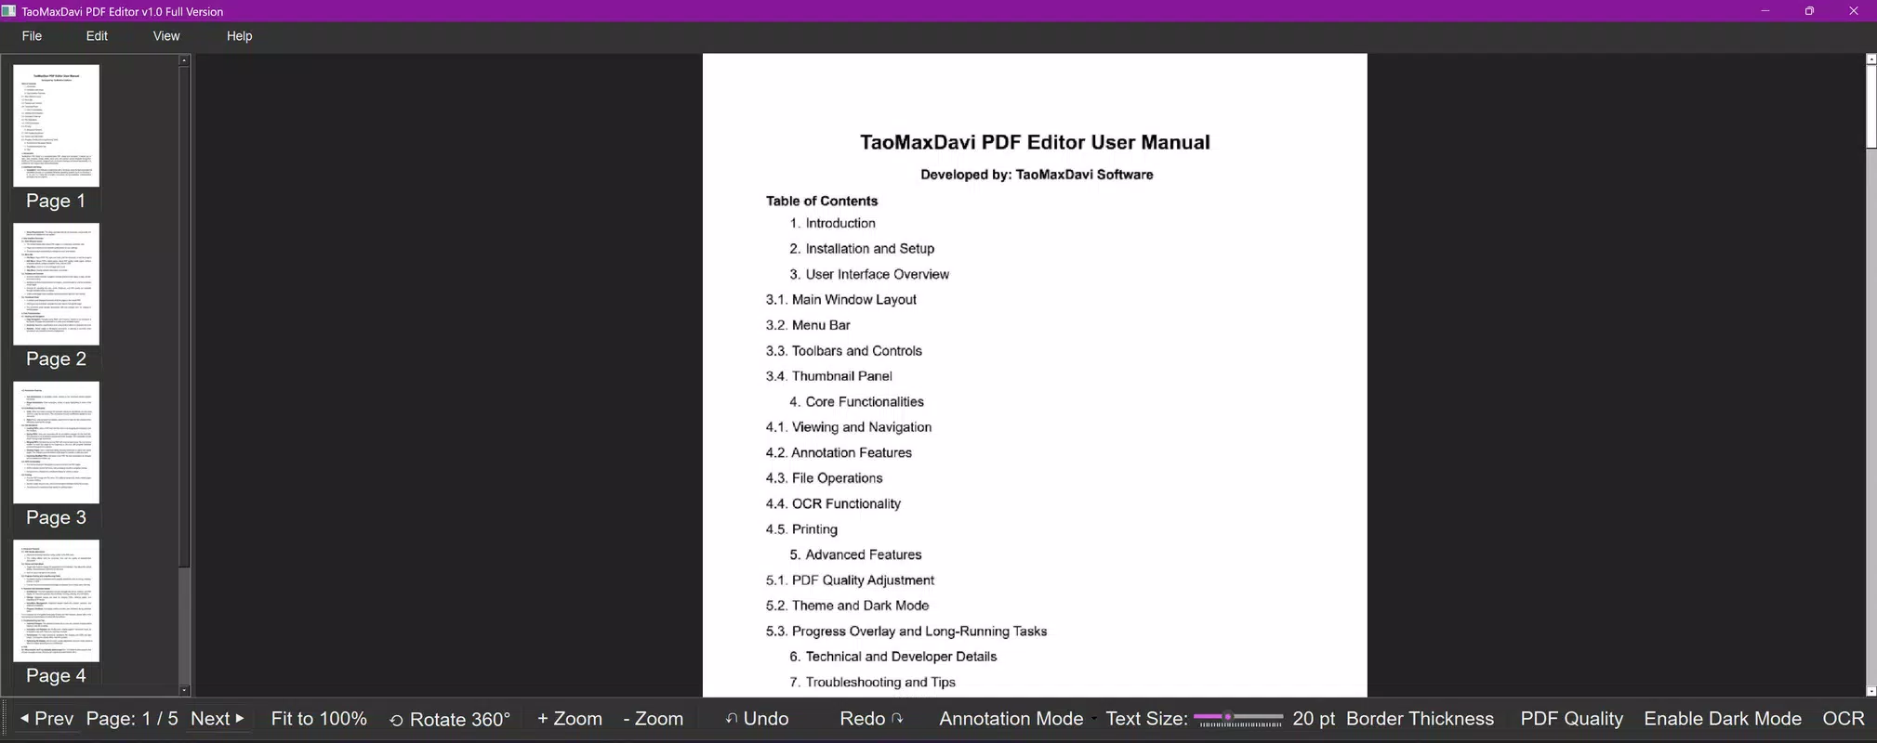Click '4. Core Functionalities' entry

tap(856, 402)
